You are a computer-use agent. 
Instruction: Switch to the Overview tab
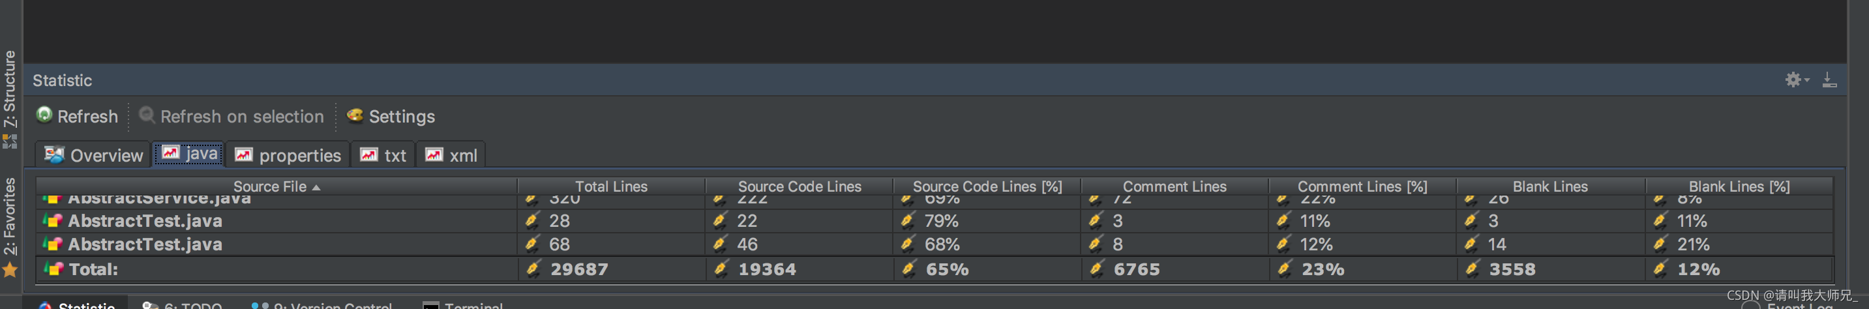coord(94,155)
